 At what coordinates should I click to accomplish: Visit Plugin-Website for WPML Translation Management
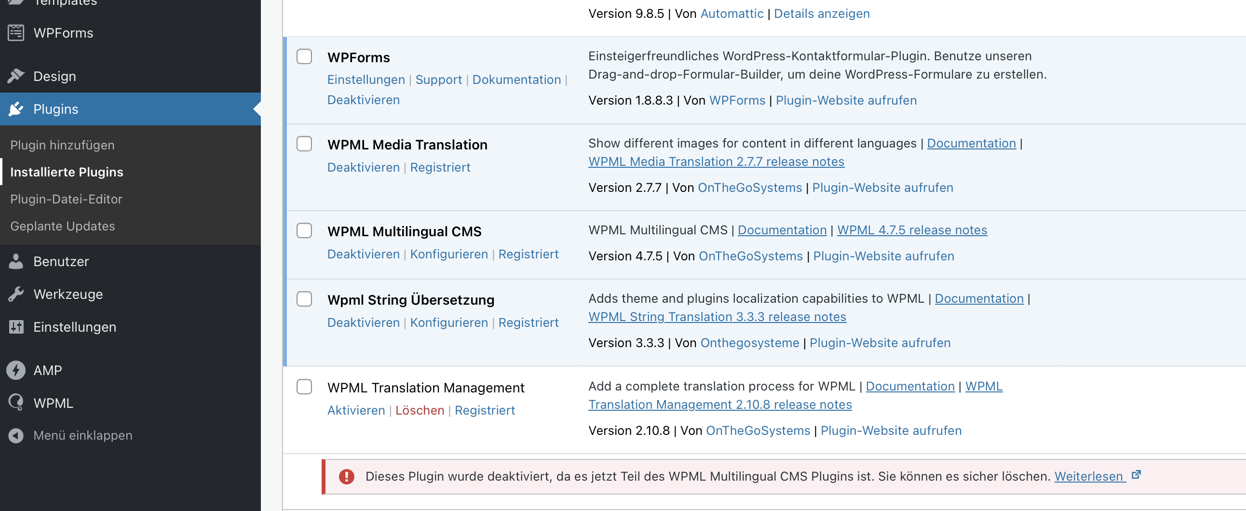point(891,430)
